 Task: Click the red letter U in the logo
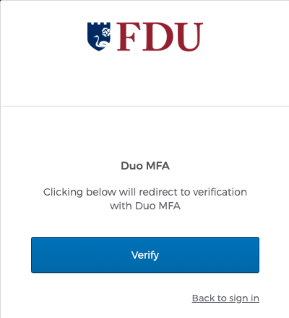coord(188,37)
